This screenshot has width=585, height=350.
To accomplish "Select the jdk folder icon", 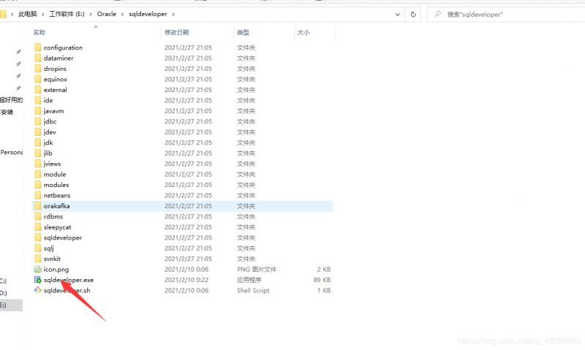I will (38, 142).
